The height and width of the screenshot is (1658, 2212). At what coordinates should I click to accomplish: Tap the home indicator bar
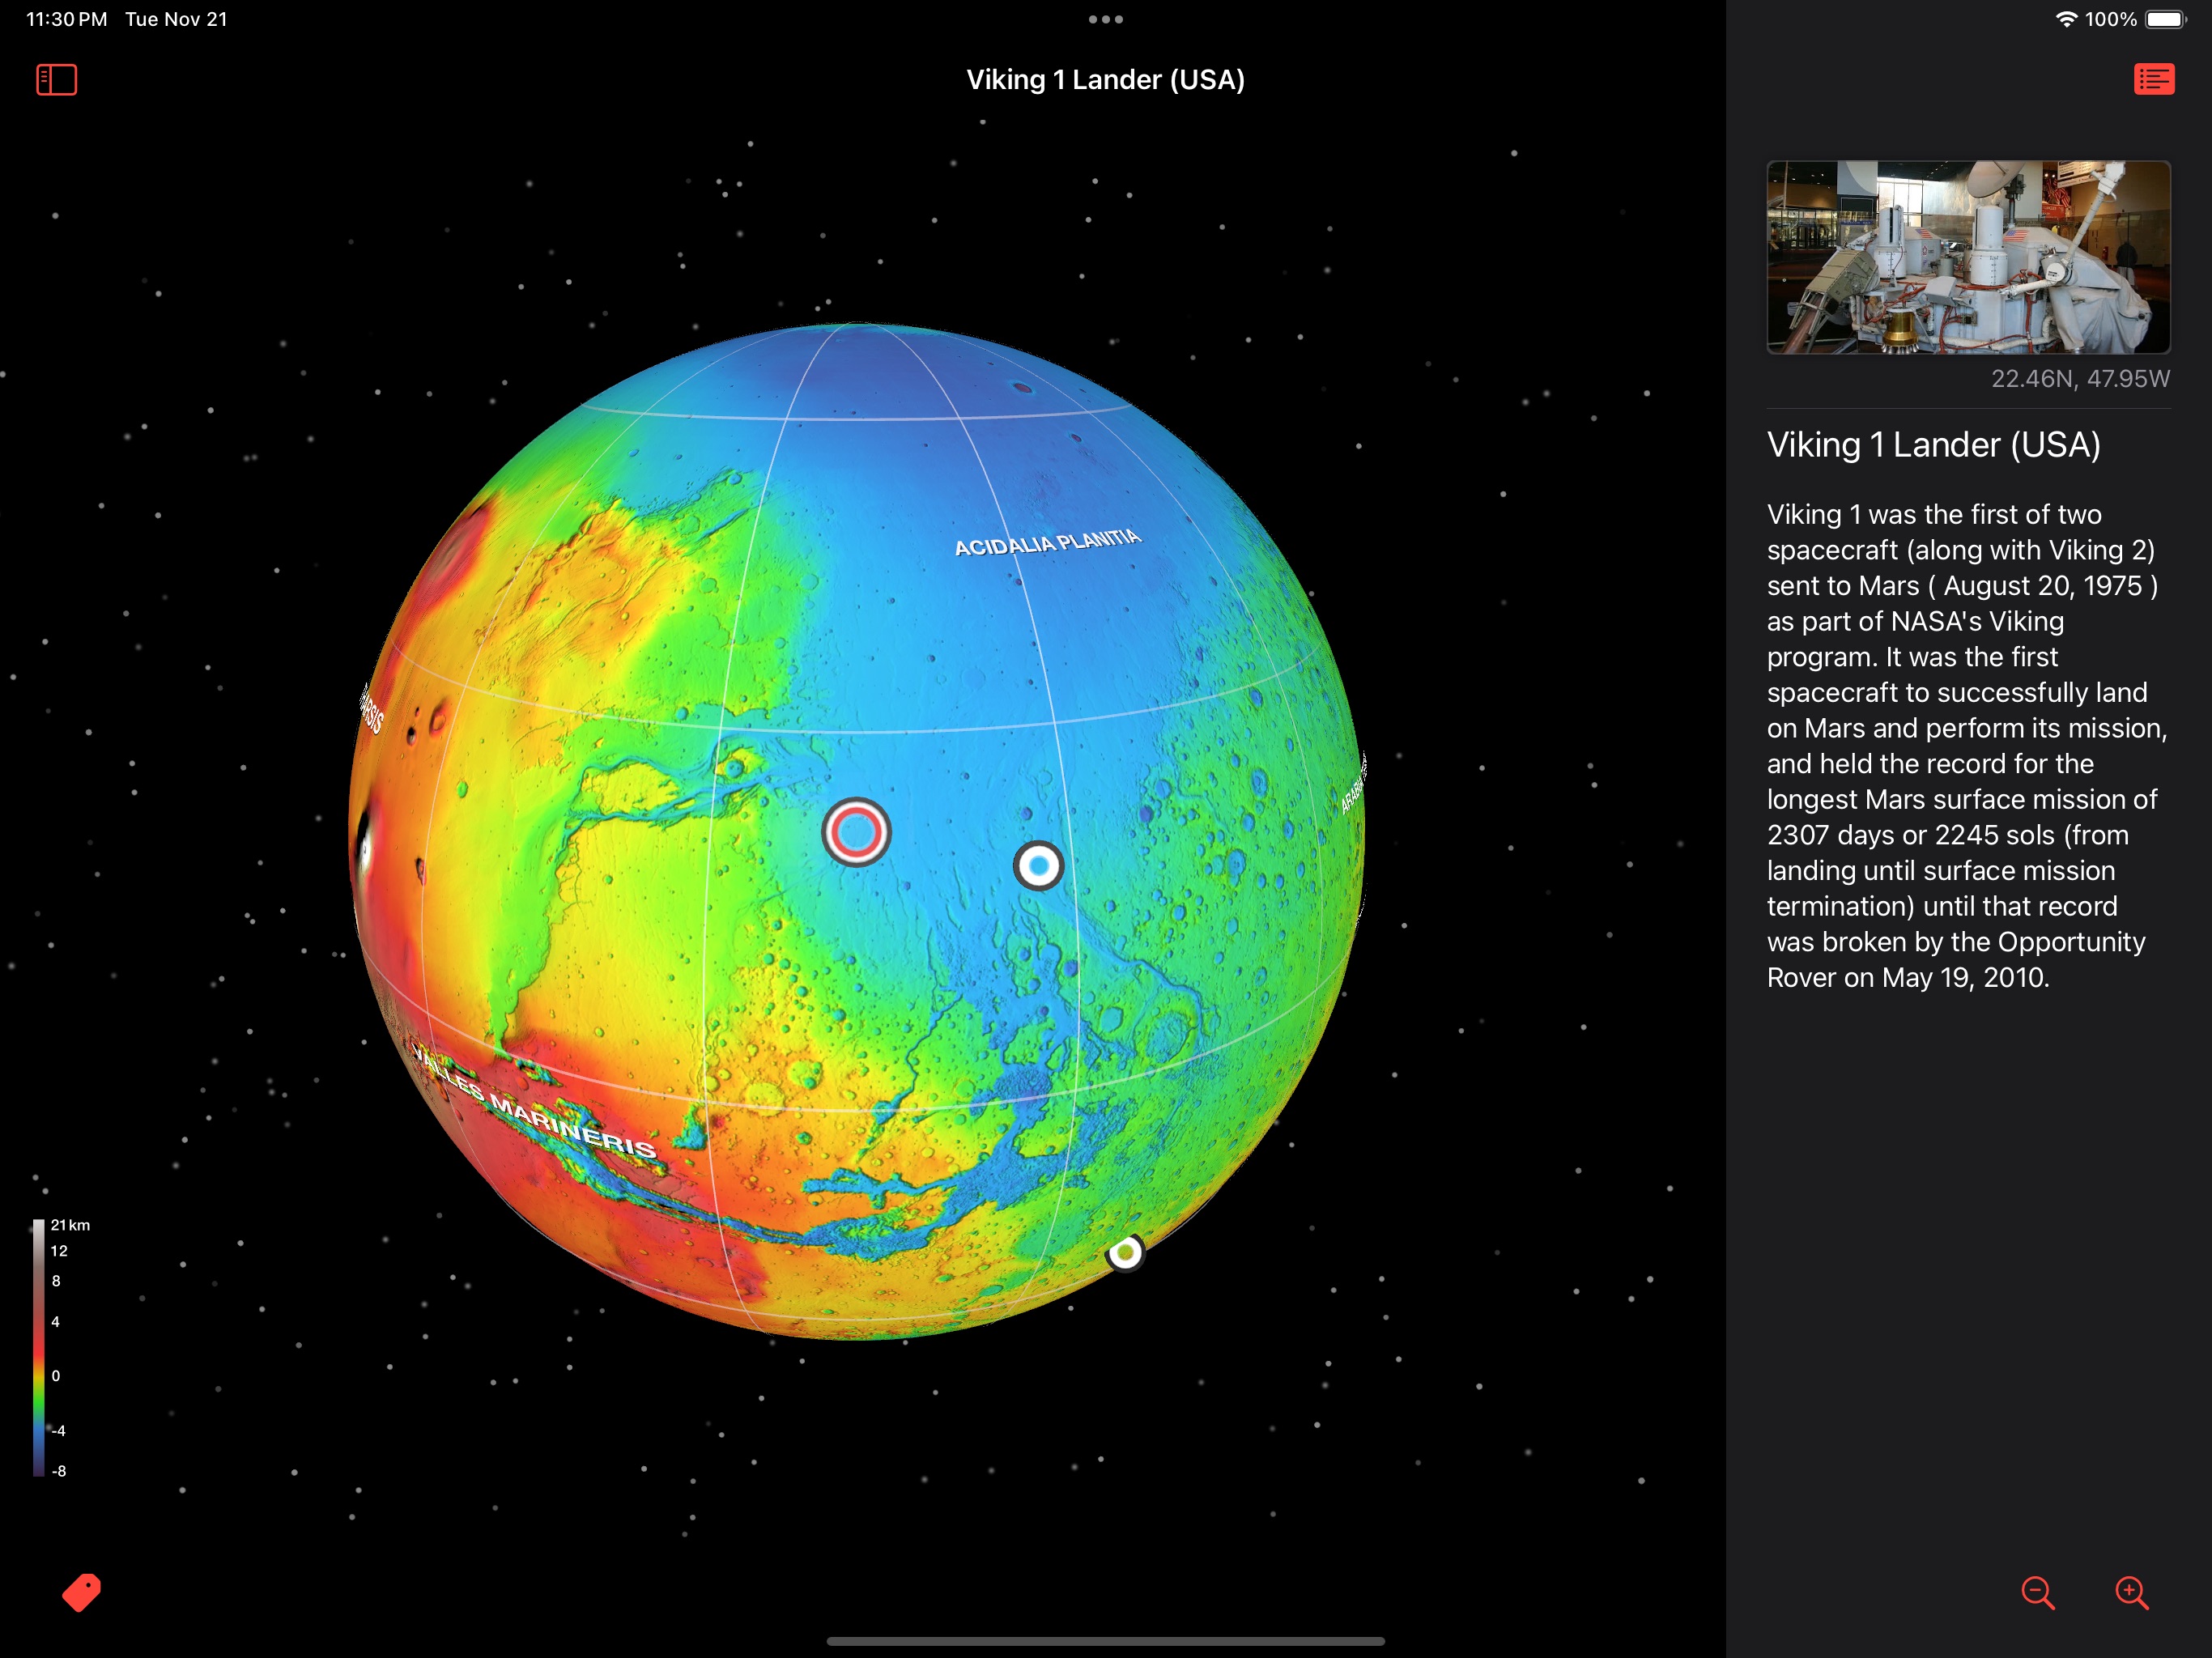[x=1105, y=1641]
